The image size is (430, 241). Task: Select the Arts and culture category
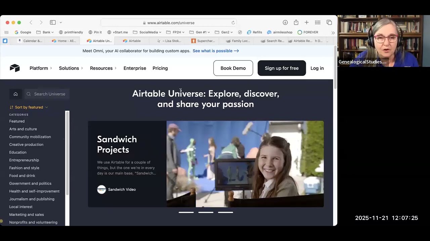pyautogui.click(x=23, y=129)
